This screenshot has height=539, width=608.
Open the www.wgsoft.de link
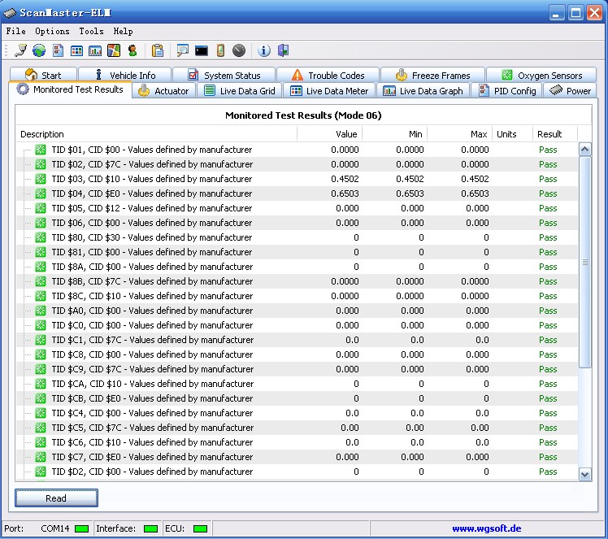(x=486, y=528)
